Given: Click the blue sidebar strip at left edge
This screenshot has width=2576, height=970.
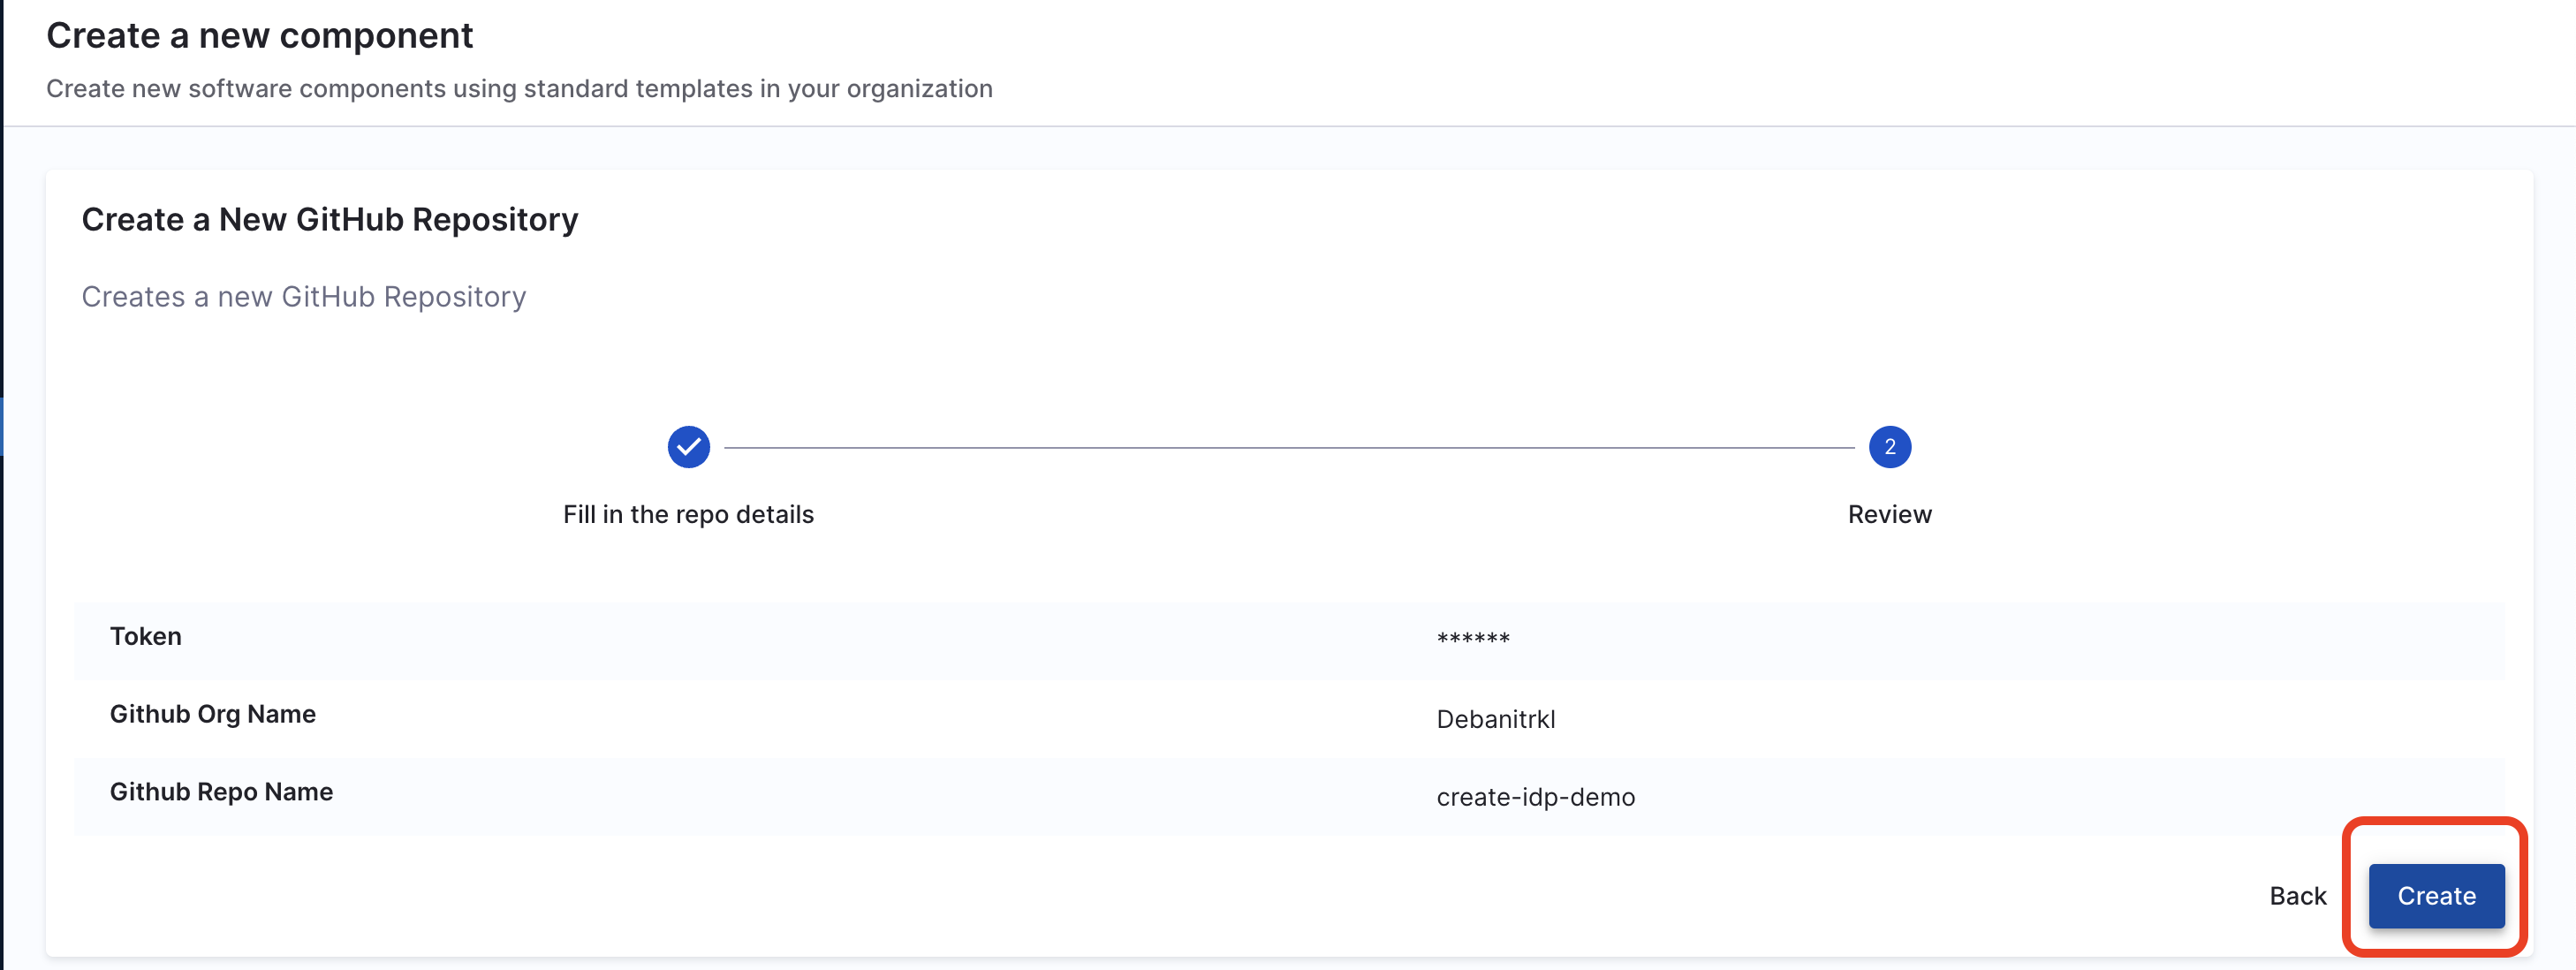Looking at the screenshot, I should 2,426.
